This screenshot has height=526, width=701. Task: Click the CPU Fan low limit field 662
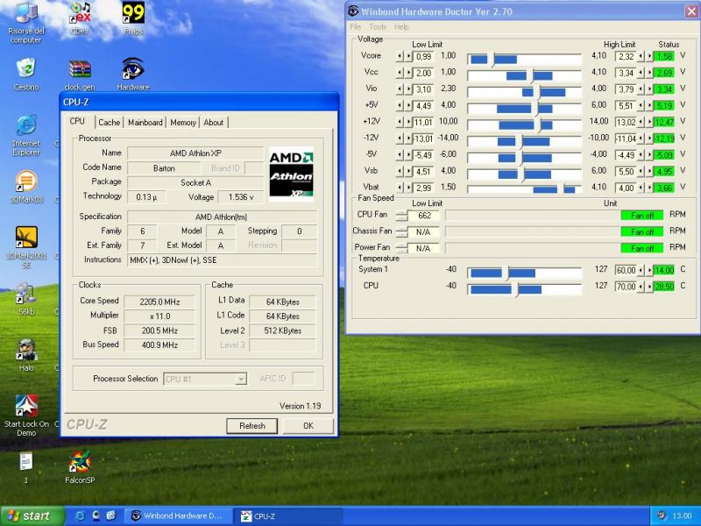pyautogui.click(x=424, y=216)
